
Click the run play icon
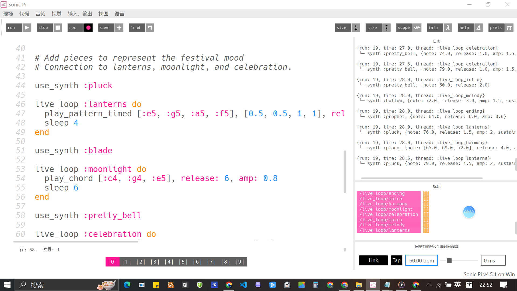(x=27, y=27)
